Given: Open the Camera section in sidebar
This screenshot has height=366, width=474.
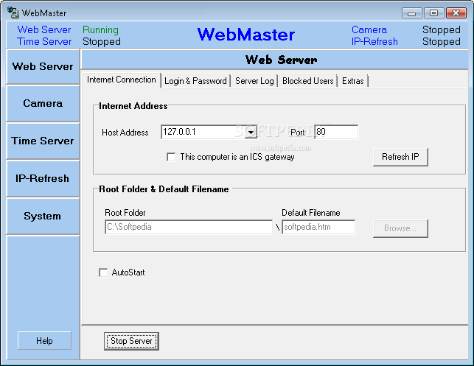Looking at the screenshot, I should tap(43, 104).
